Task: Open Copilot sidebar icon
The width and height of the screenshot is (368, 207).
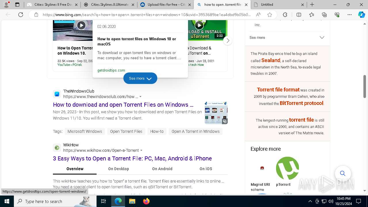Action: click(x=362, y=15)
